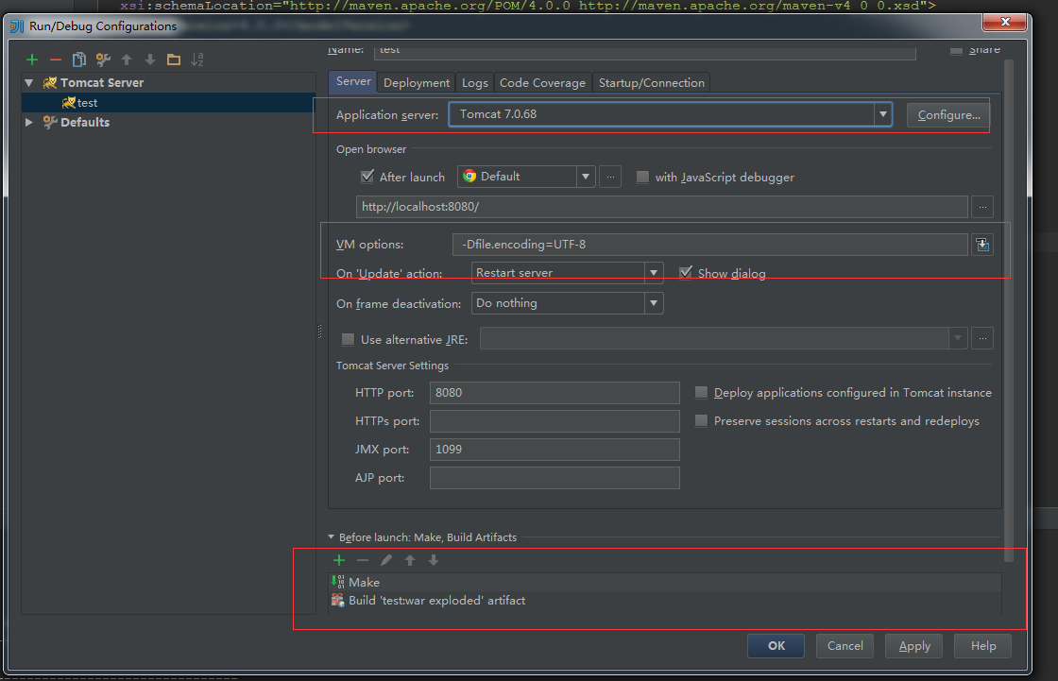The height and width of the screenshot is (681, 1058).
Task: Toggle Show dialog checkbox
Action: coord(686,273)
